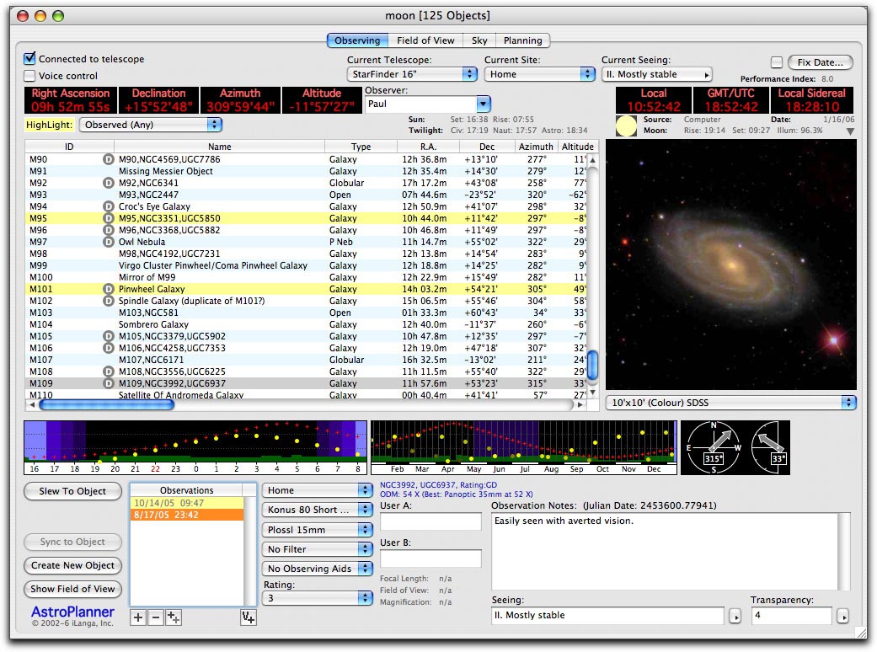Open the Planning tab
Screen dimensions: 877x652
click(522, 40)
